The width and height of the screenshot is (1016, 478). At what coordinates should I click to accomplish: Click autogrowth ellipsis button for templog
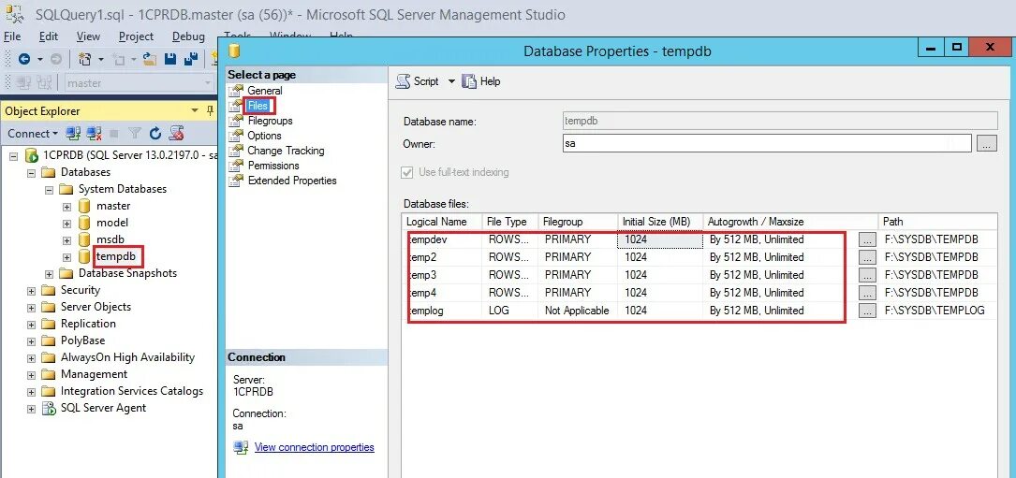[x=867, y=311]
